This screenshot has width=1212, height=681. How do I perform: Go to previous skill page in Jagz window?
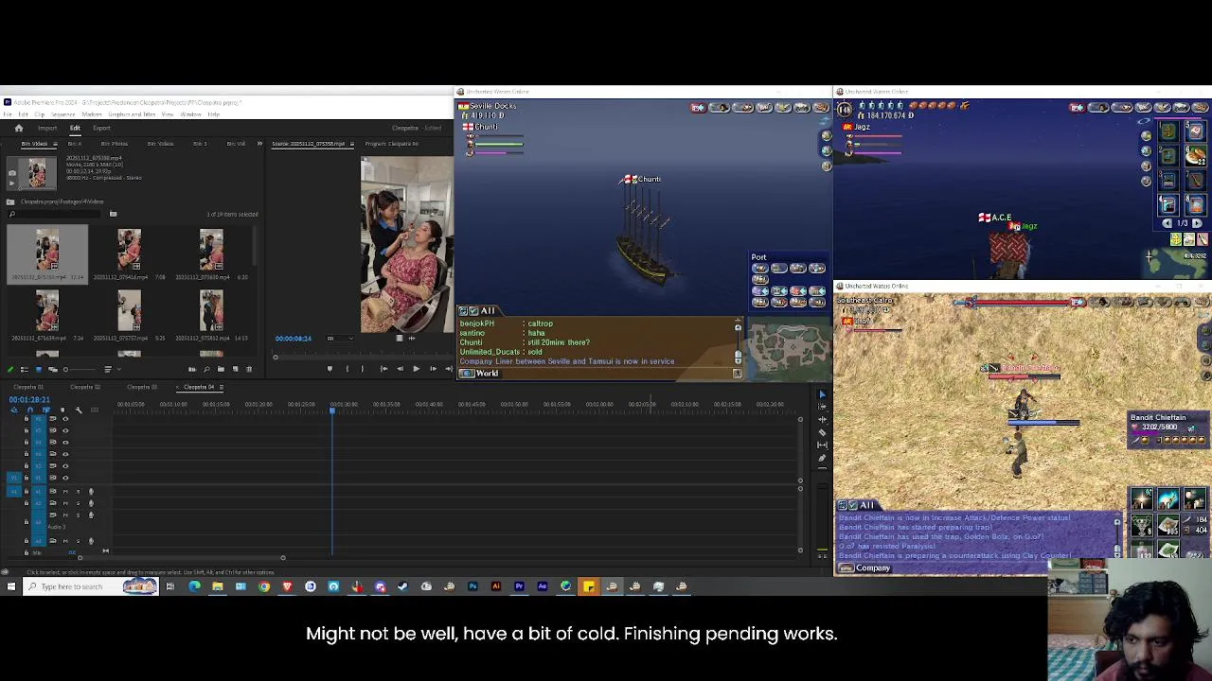1167,223
